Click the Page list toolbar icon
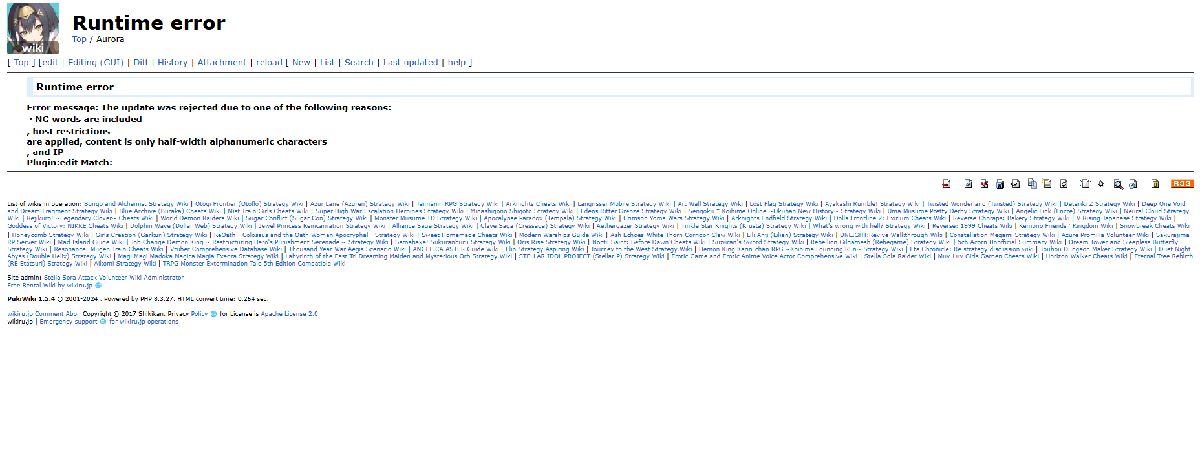 (x=1101, y=184)
